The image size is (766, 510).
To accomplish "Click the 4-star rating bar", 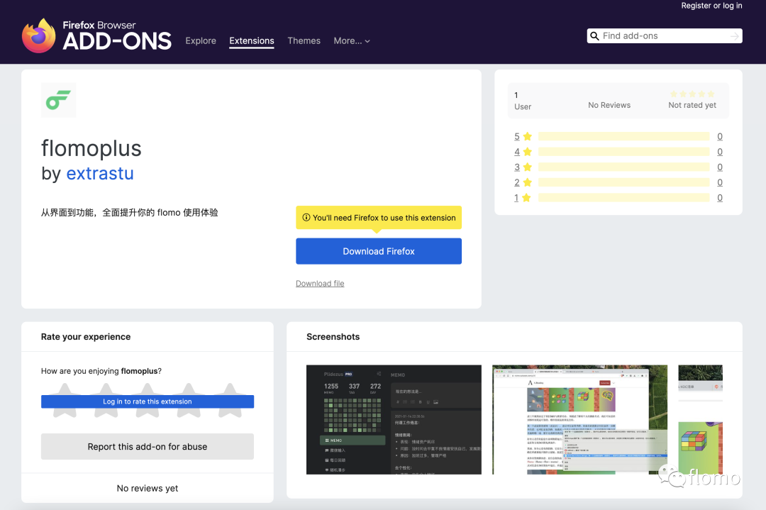I will coord(624,152).
